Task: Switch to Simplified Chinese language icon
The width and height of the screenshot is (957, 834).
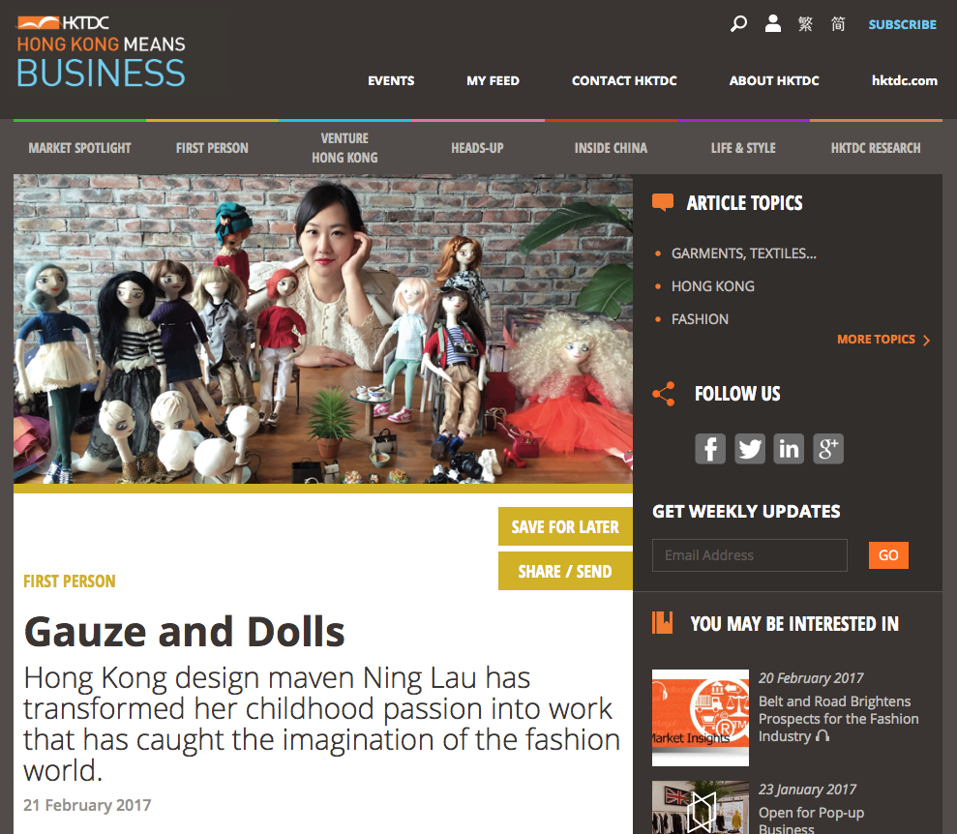Action: click(838, 24)
